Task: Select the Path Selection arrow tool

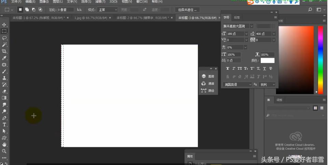Action: click(4, 131)
